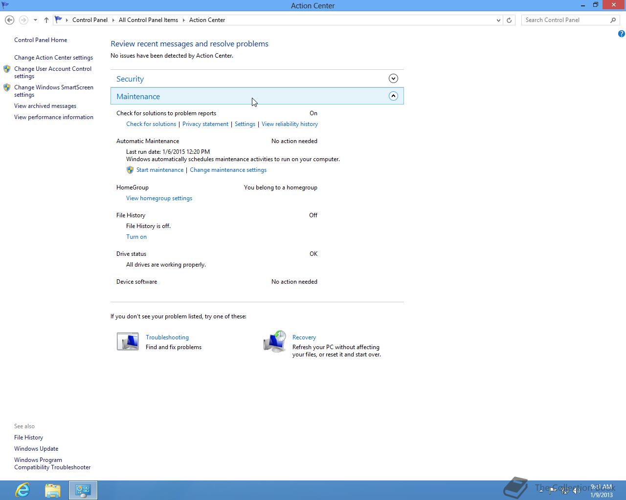
Task: Click shield icon next to Start maintenance
Action: [130, 170]
